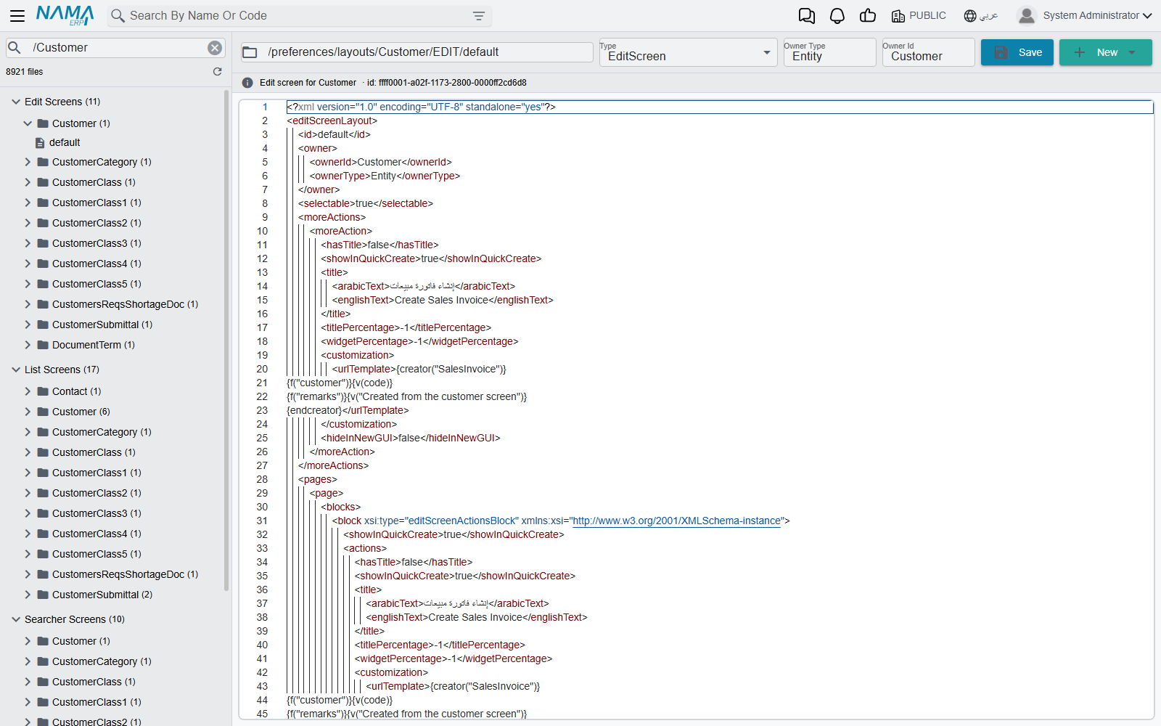Image resolution: width=1161 pixels, height=726 pixels.
Task: Save the edit screen layout
Action: 1017,52
